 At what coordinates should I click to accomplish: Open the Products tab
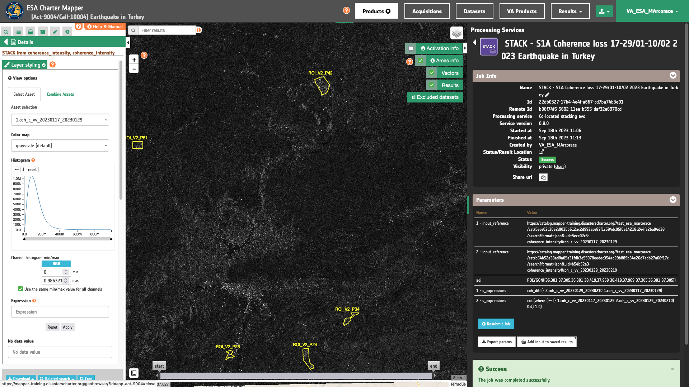pos(376,11)
